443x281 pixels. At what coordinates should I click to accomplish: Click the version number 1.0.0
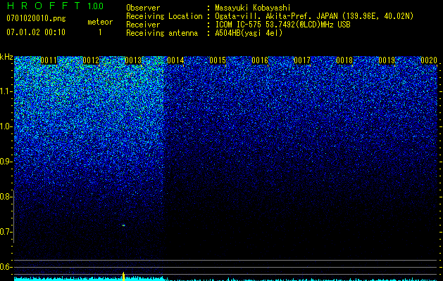(96, 6)
